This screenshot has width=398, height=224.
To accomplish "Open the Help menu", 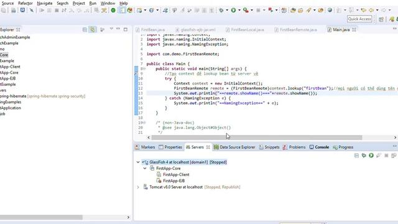I will (x=123, y=3).
